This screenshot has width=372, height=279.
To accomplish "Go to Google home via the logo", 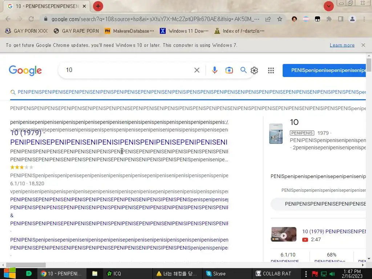I will pyautogui.click(x=25, y=70).
